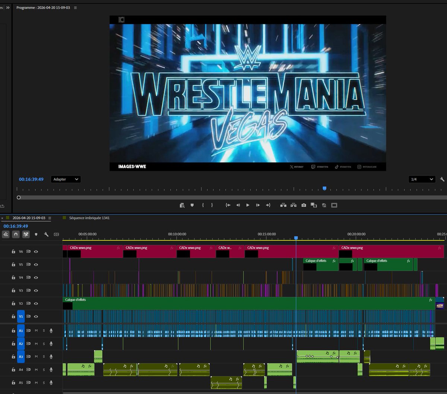Toggle lock on track A5
Viewport: 447px width, 394px height.
pyautogui.click(x=13, y=383)
